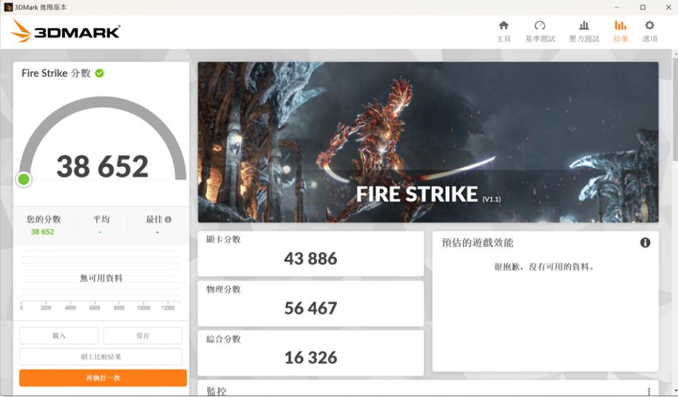The height and width of the screenshot is (397, 678).
Task: Click the 預估的遊戲效能 heading
Action: pos(477,243)
